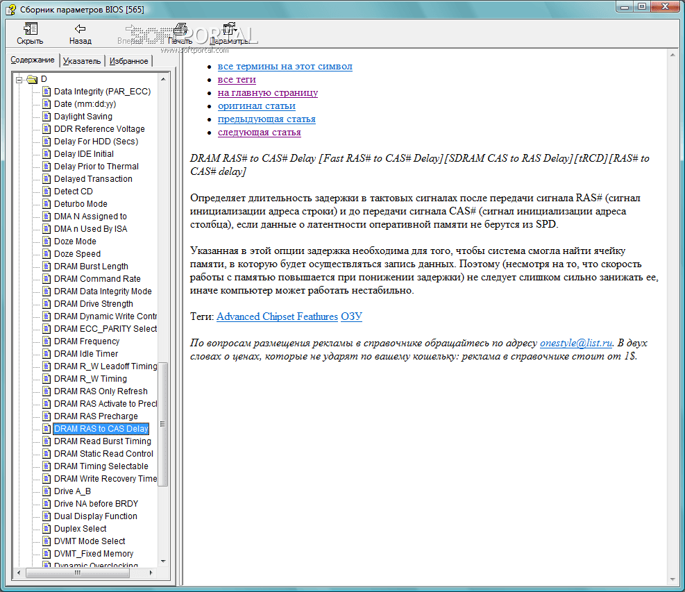Open DRAM Dynamic Write Contr topic
Screen dimensions: 685x592
click(x=105, y=316)
